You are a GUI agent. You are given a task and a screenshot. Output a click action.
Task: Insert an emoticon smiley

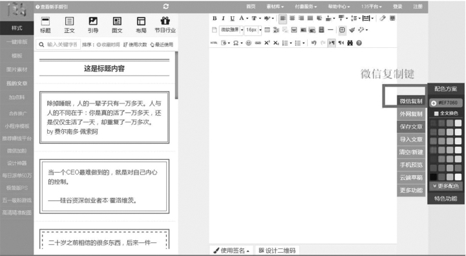(x=248, y=43)
